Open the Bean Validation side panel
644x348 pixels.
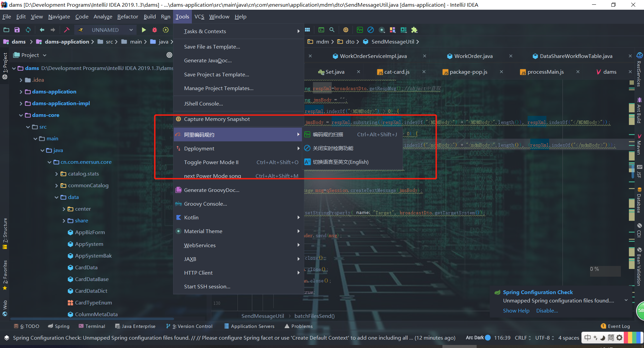point(639,267)
